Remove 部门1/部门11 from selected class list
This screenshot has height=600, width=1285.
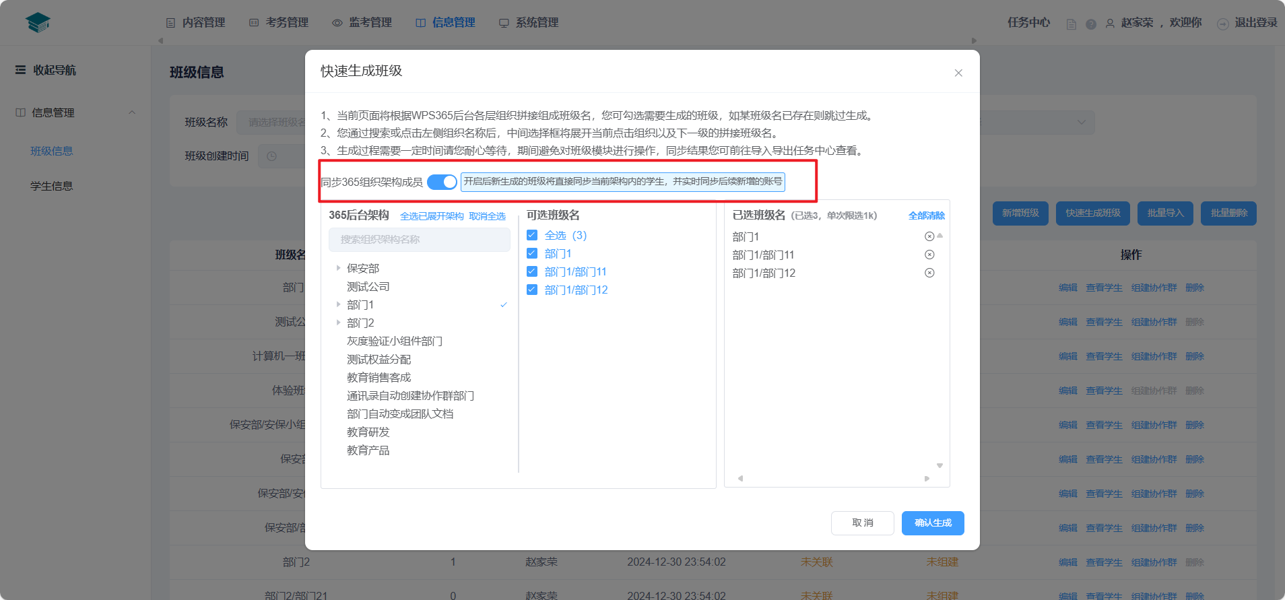click(929, 255)
